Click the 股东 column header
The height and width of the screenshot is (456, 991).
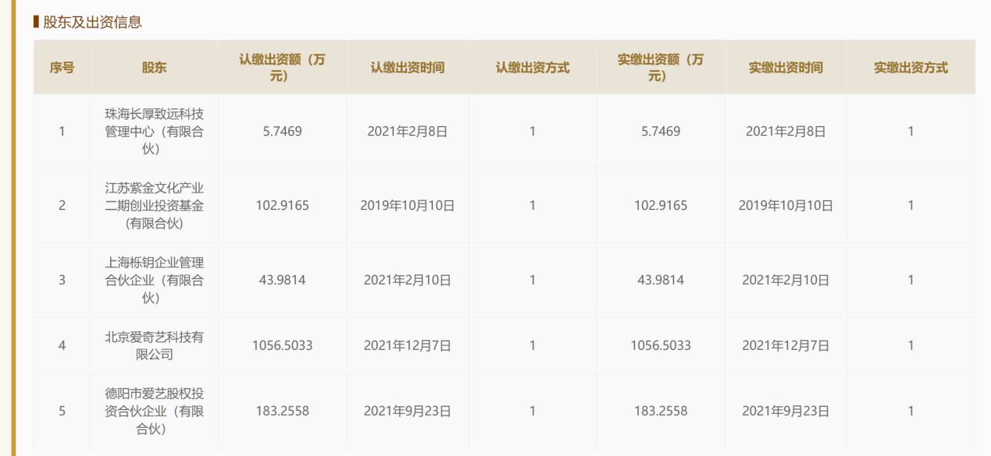(x=154, y=67)
